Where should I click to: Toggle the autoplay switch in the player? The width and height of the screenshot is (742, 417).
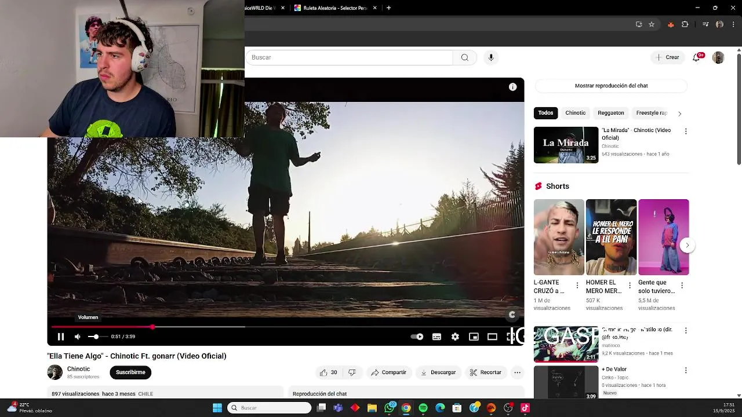pos(417,336)
